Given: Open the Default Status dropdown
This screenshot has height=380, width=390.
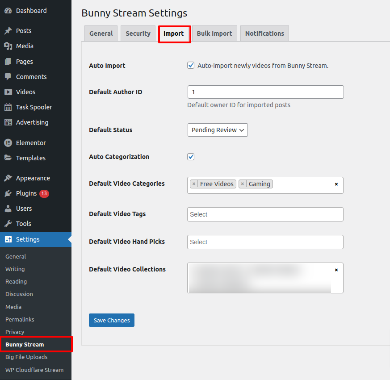Looking at the screenshot, I should [218, 130].
